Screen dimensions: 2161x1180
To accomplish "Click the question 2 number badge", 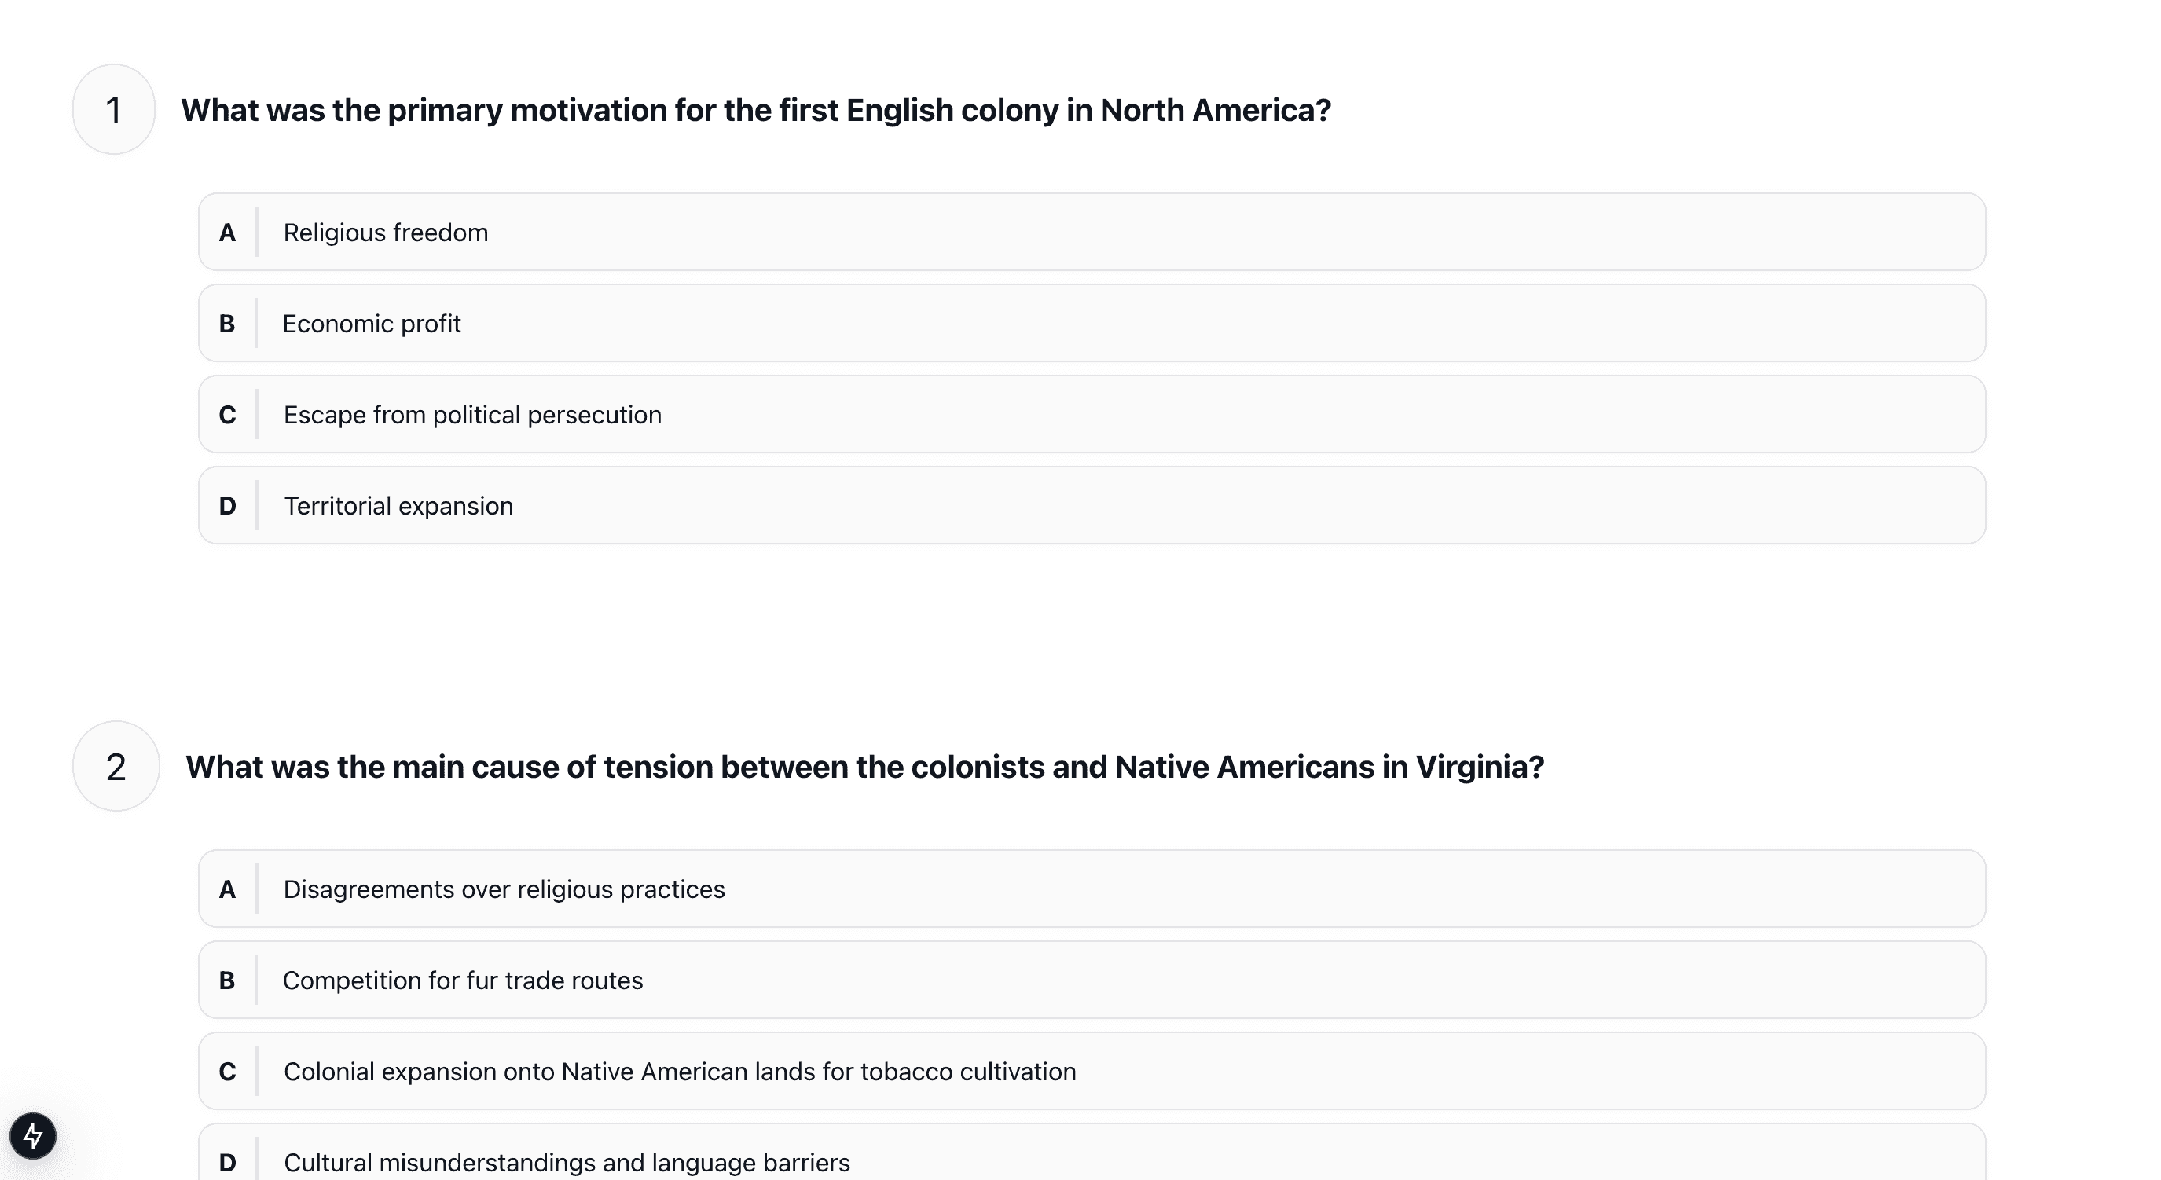I will [115, 766].
